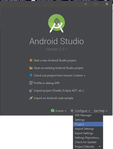113x149 pixels.
Task: Choose Export Settings menu entry
Action: click(x=88, y=133)
